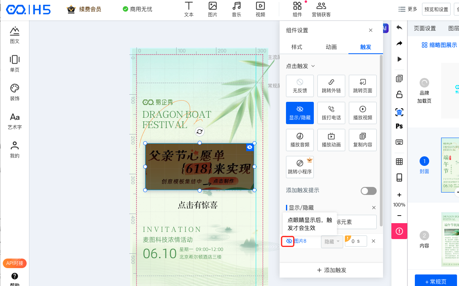This screenshot has height=286, width=459.
Task: Toggle the lock icon in tool strip
Action: click(x=399, y=94)
